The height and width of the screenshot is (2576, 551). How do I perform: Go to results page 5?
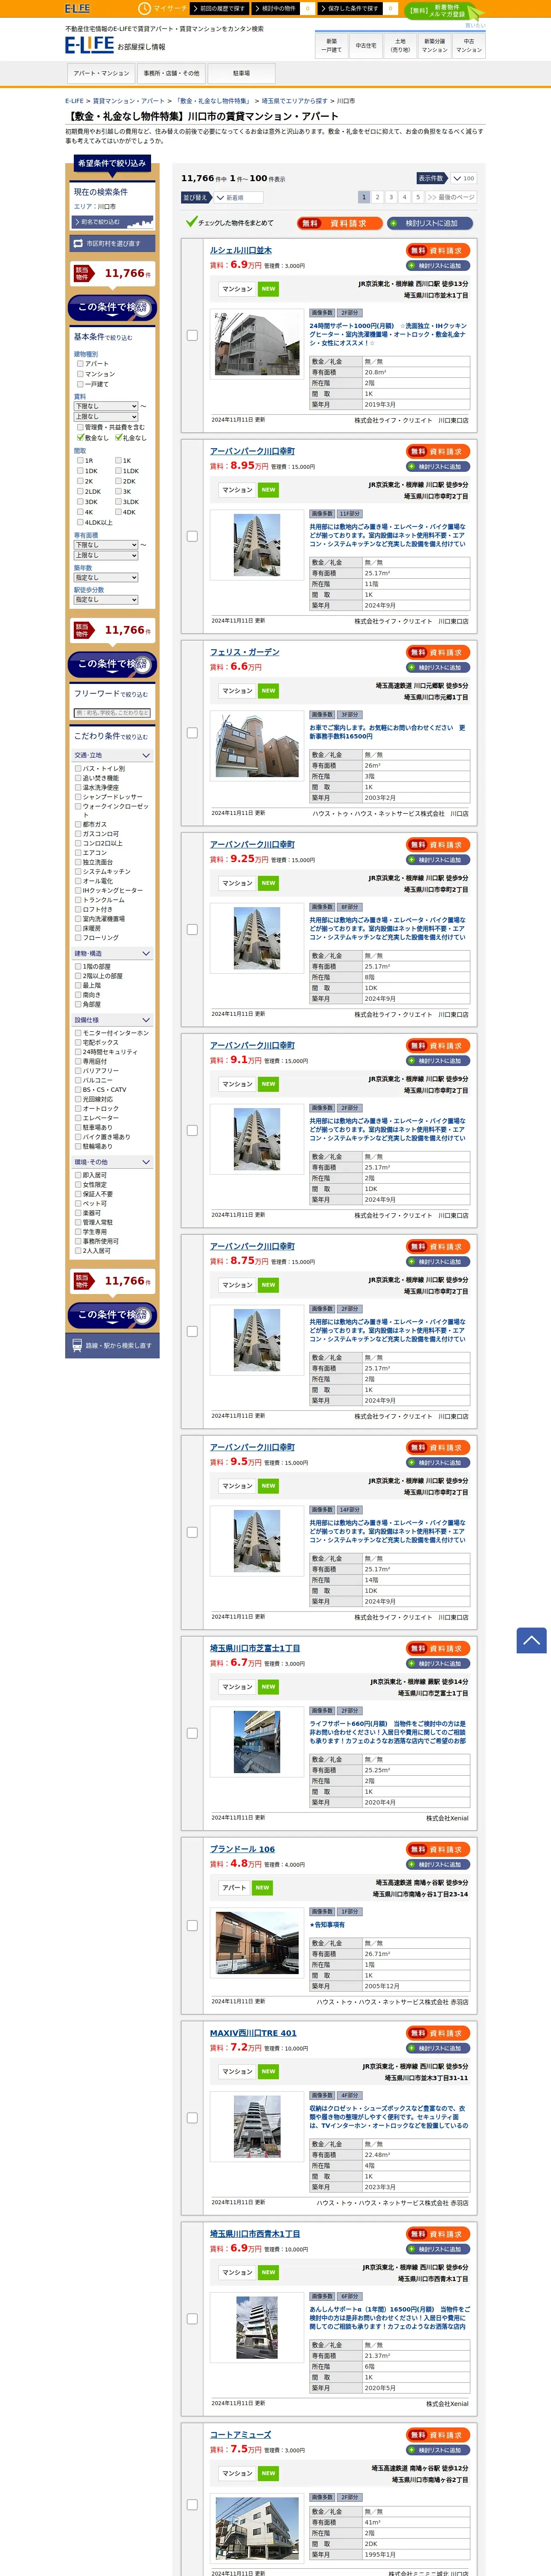click(x=418, y=197)
